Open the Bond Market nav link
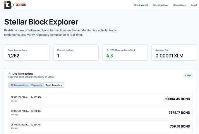199x134 pixels. coord(141,5)
